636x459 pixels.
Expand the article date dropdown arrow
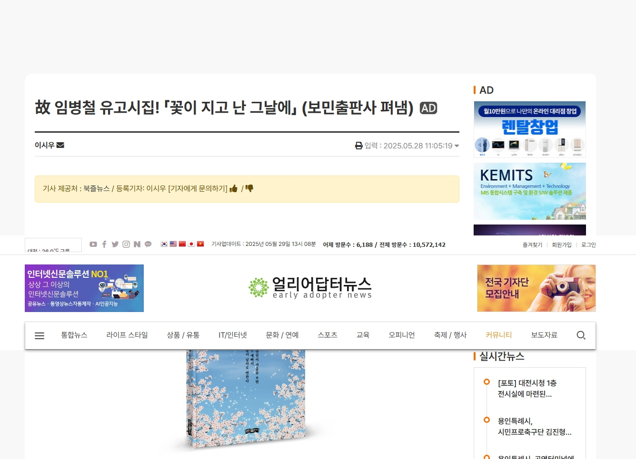click(x=457, y=146)
